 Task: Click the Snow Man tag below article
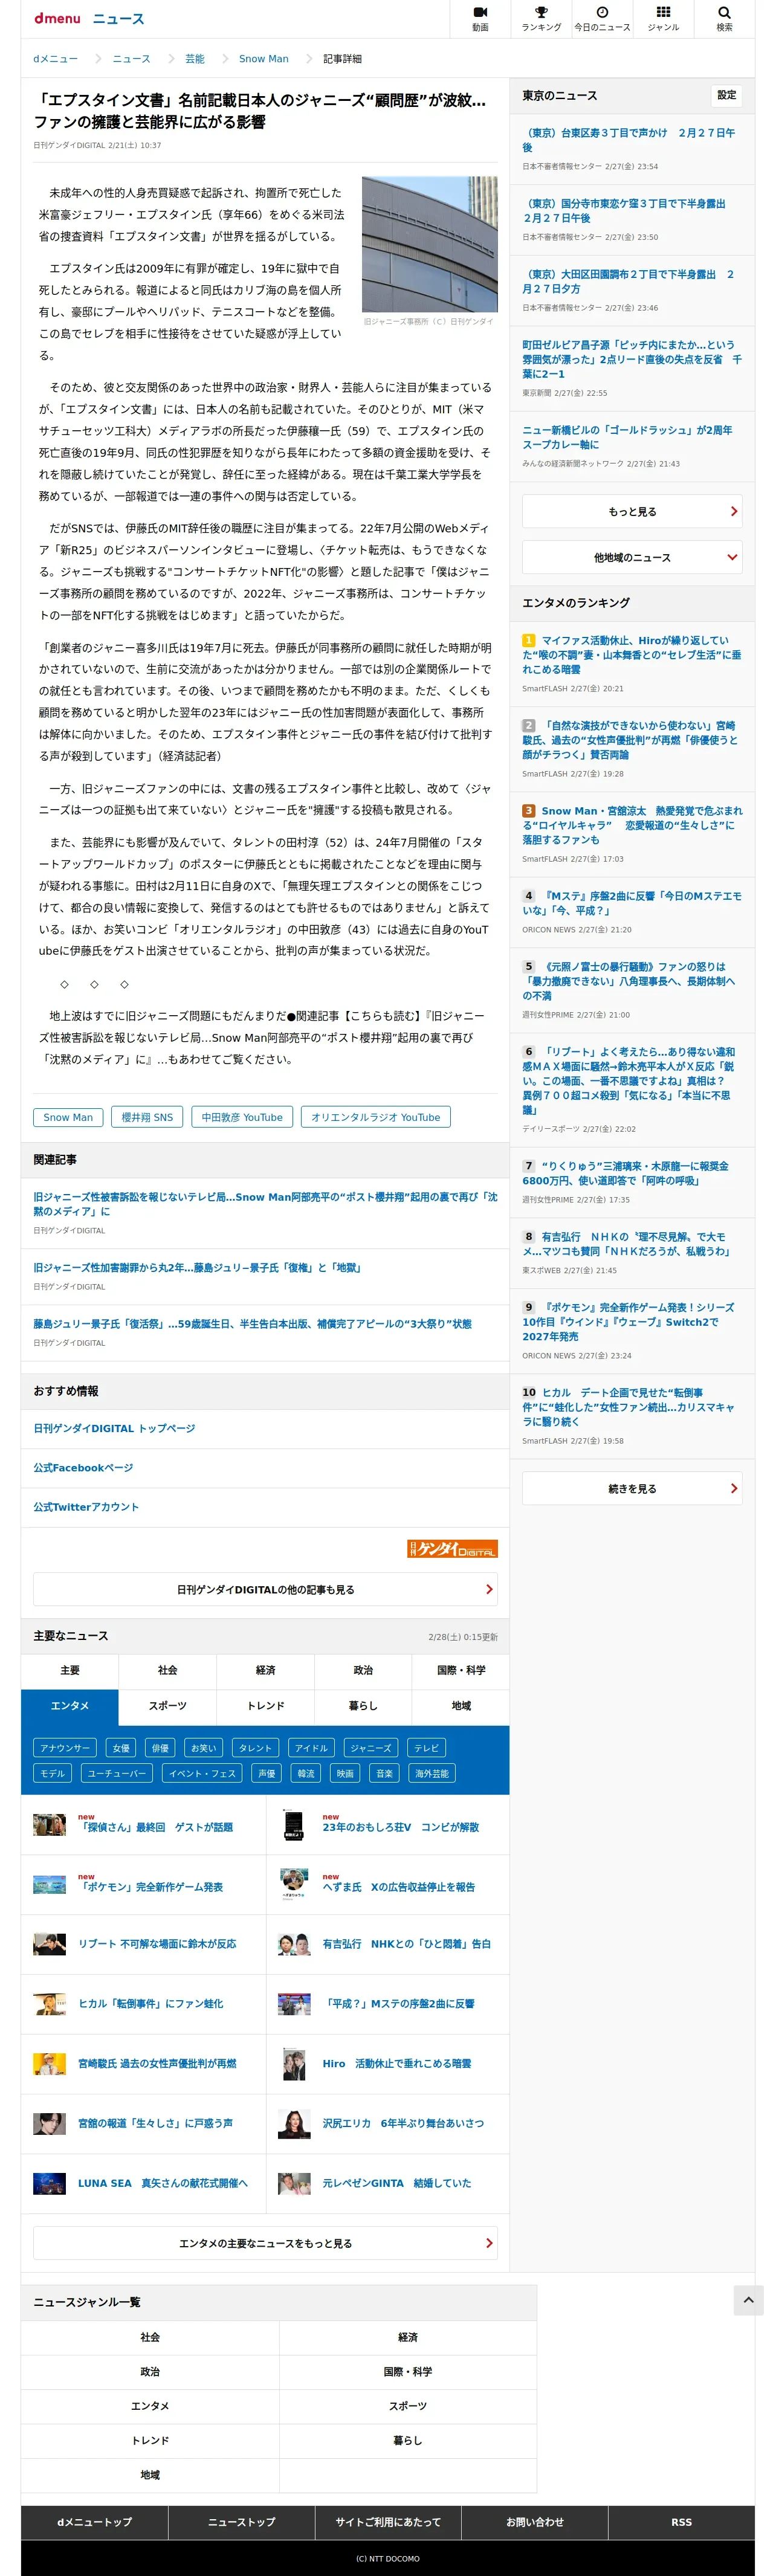coord(68,1117)
